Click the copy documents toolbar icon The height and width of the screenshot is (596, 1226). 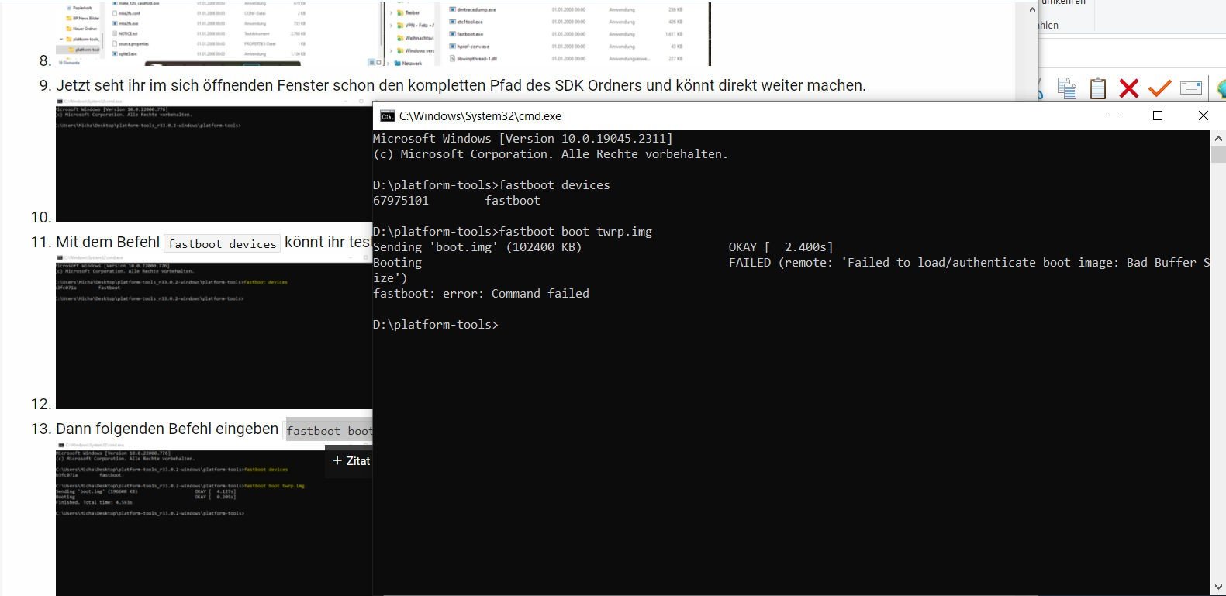(1067, 88)
